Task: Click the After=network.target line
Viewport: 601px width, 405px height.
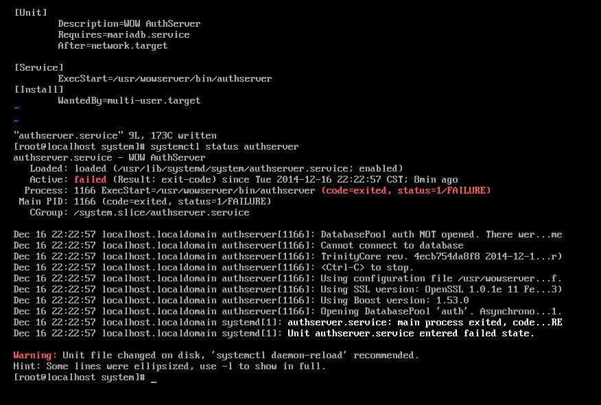Action: tap(113, 45)
